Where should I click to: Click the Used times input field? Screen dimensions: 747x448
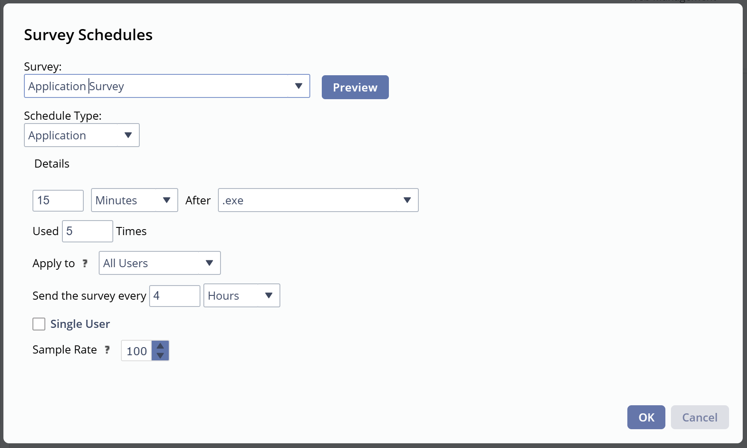[87, 231]
